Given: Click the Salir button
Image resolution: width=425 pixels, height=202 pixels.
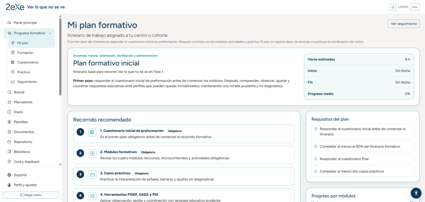Looking at the screenshot, I should 415,7.
